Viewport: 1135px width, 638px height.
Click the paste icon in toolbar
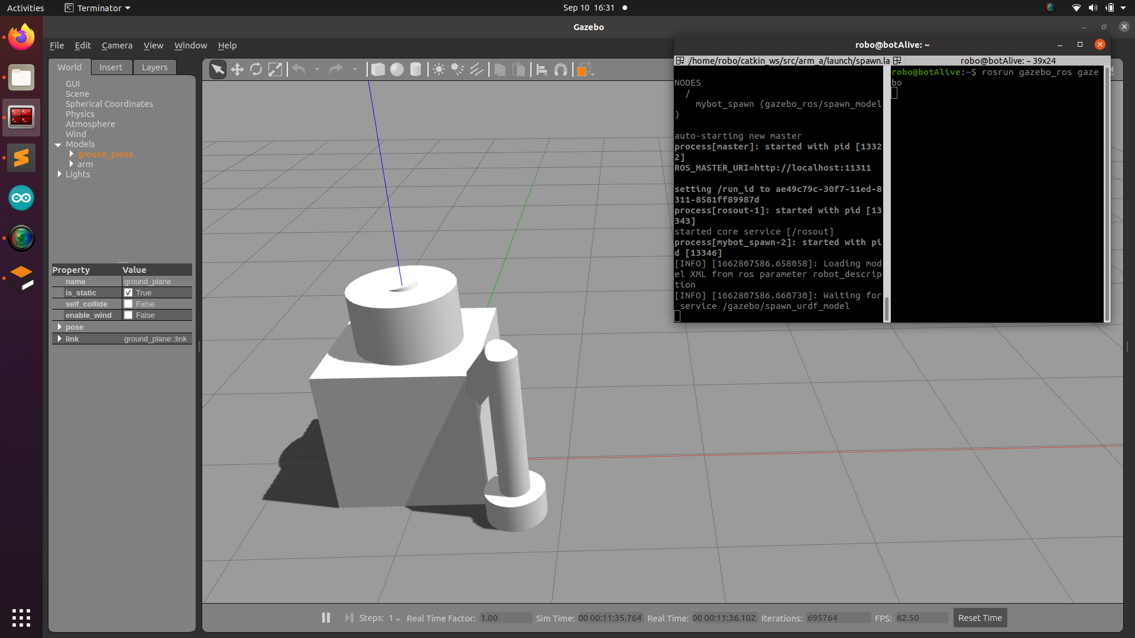click(518, 70)
